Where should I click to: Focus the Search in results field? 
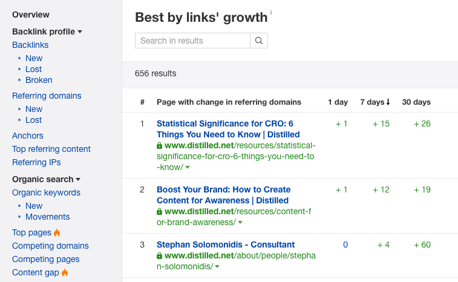192,41
